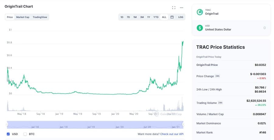Toggle LOG scale on the chart
The width and height of the screenshot is (274, 140).
[181, 17]
